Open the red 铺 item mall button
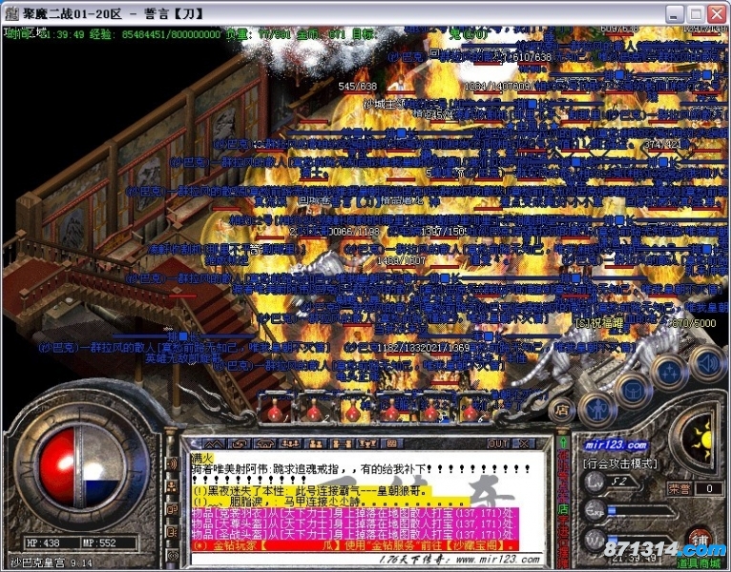Image resolution: width=731 pixels, height=572 pixels. [x=700, y=541]
